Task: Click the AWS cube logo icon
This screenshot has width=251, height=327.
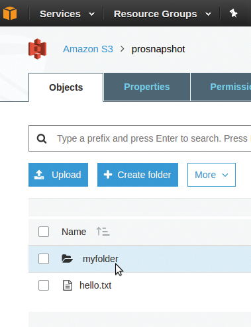Action: click(10, 13)
